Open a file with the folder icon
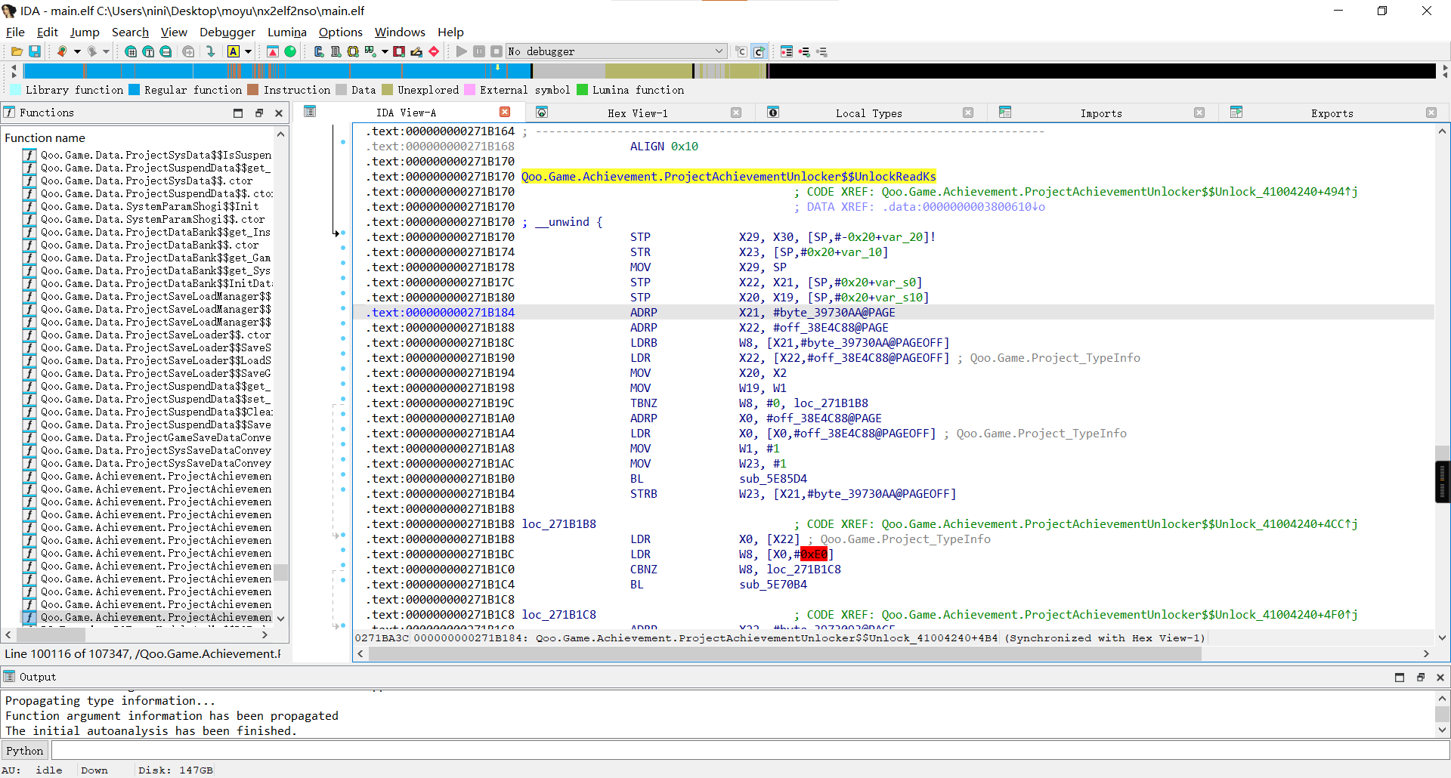The height and width of the screenshot is (778, 1451). (17, 51)
